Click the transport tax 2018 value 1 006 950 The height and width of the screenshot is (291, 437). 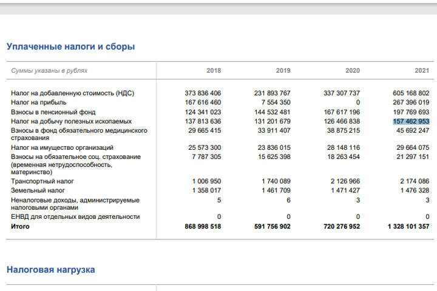(x=206, y=181)
